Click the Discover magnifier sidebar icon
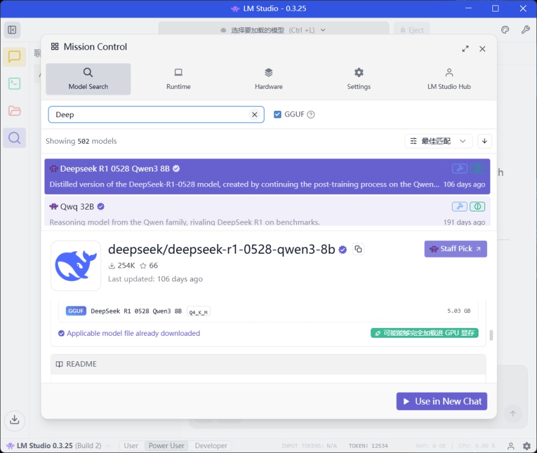Image resolution: width=537 pixels, height=453 pixels. (x=14, y=138)
